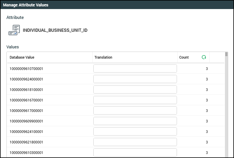Select translation input for 10000009618100001
This screenshot has height=158, width=234.
[135, 89]
